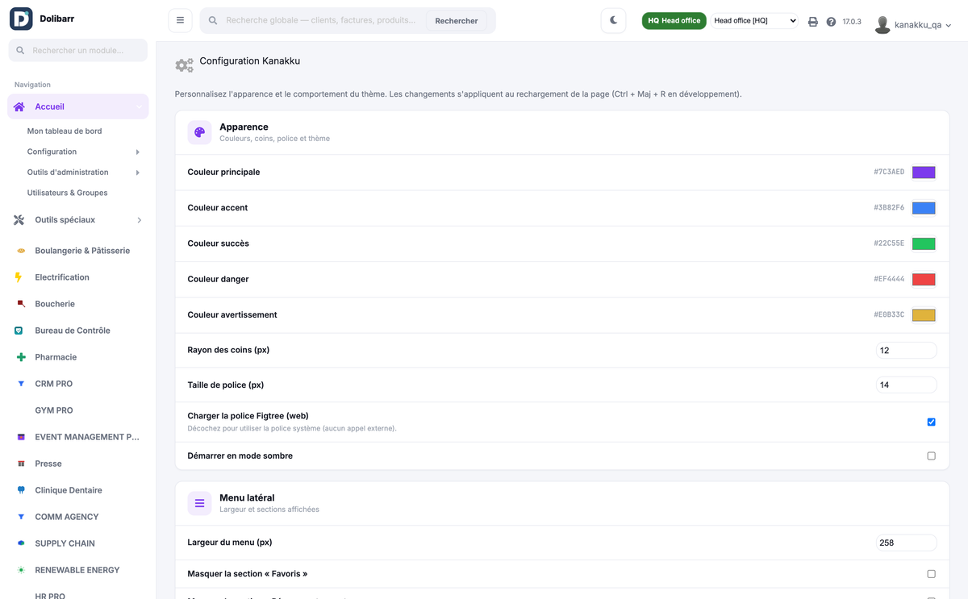Click the #EF4444 hex value

pos(889,279)
